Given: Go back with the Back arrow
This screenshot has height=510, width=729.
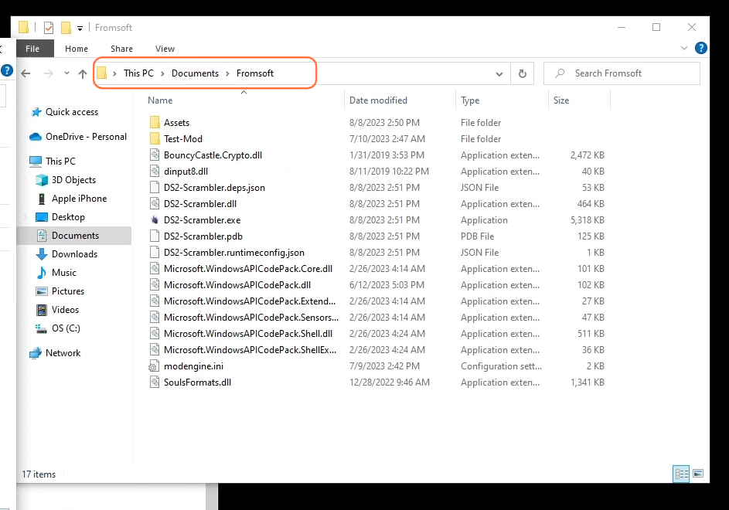Looking at the screenshot, I should tap(26, 73).
